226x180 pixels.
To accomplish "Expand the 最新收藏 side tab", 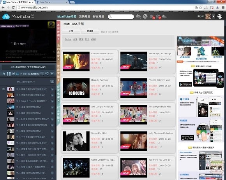I will [58, 31].
